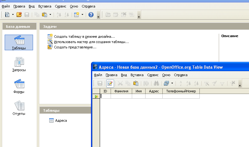This screenshot has height=147, width=249.
Task: Toggle Edit Data mode in table view
Action: 110,83
